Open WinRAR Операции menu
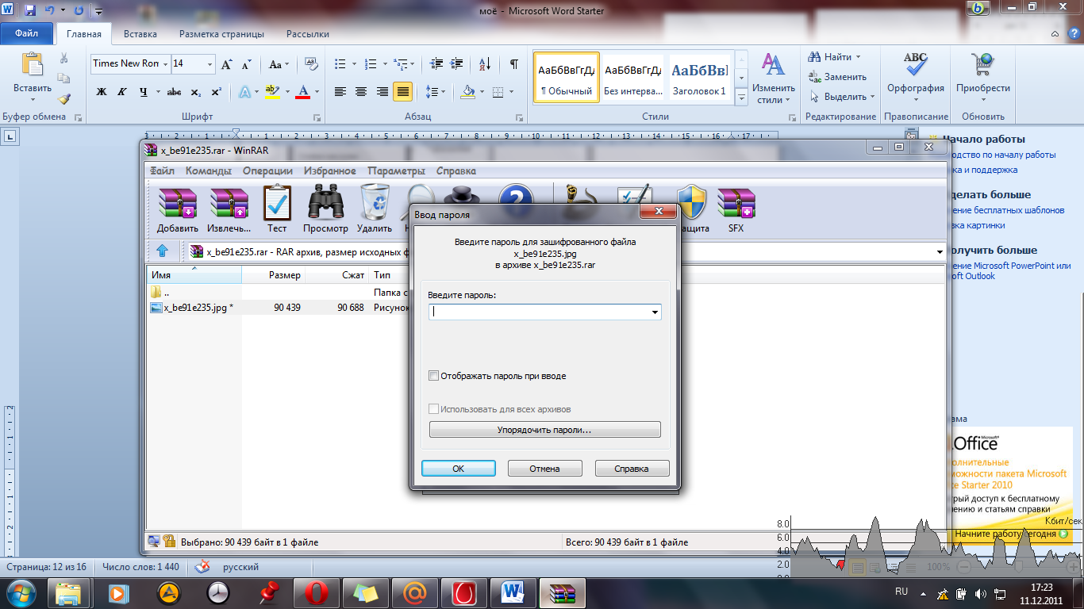Screen dimensions: 1084x609 267,170
